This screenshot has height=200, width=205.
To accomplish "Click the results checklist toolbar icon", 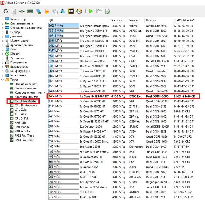I will point(99,11).
